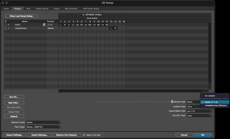Click the L channel cell of the Headphones row

(111, 28)
